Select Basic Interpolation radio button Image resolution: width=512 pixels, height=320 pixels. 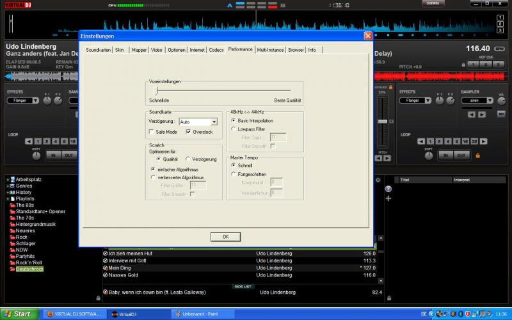(234, 120)
